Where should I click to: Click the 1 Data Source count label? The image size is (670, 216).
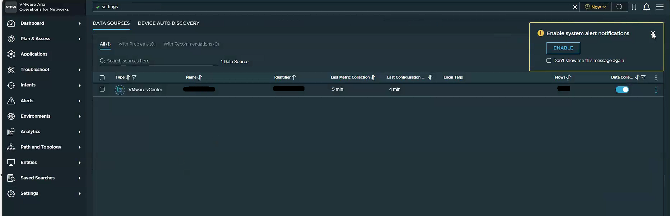tap(234, 62)
